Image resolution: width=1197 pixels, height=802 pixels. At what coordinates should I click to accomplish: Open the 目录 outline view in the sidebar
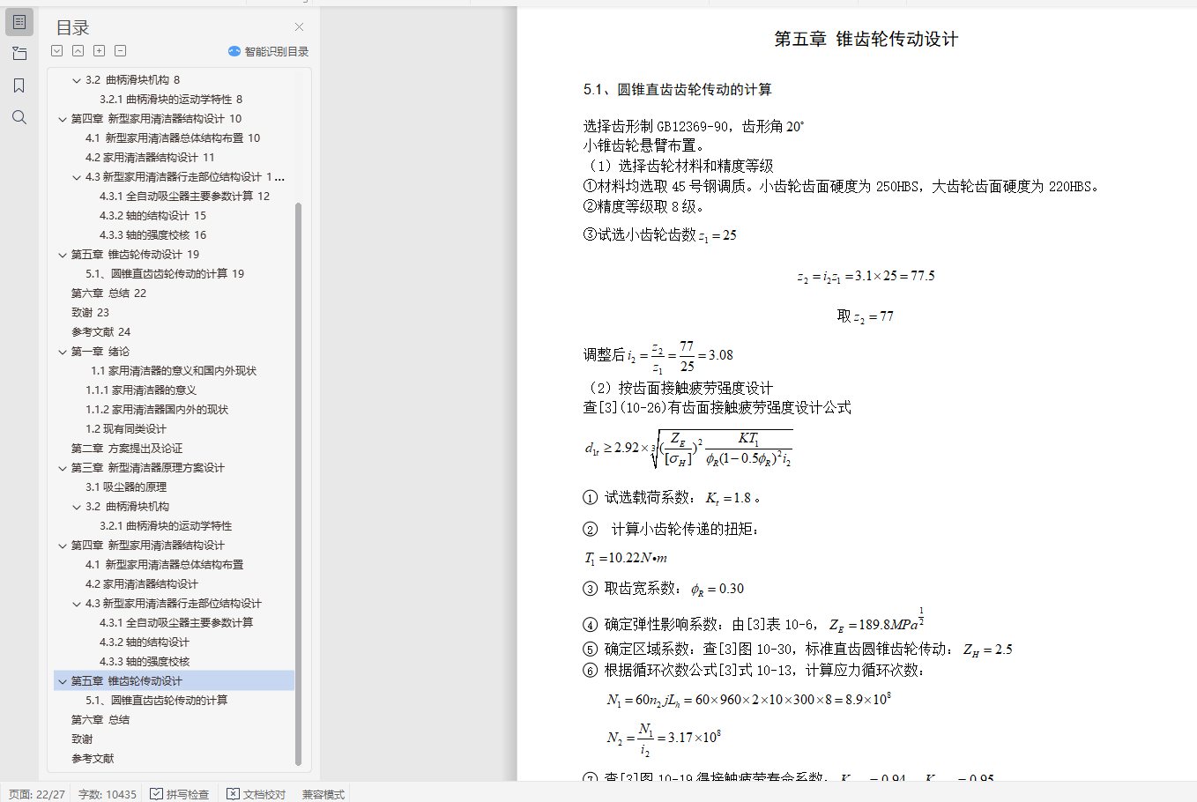(19, 22)
